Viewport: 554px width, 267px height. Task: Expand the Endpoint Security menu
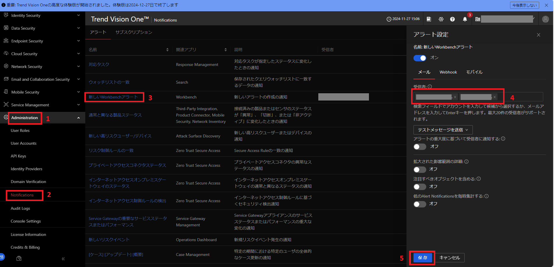pyautogui.click(x=78, y=41)
